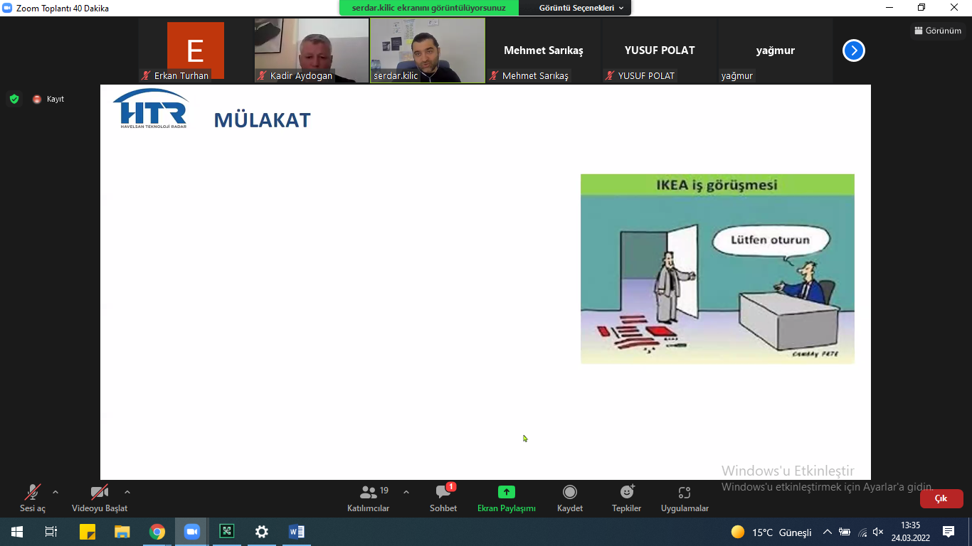Show next participants with blue arrow
Image resolution: width=972 pixels, height=546 pixels.
854,50
